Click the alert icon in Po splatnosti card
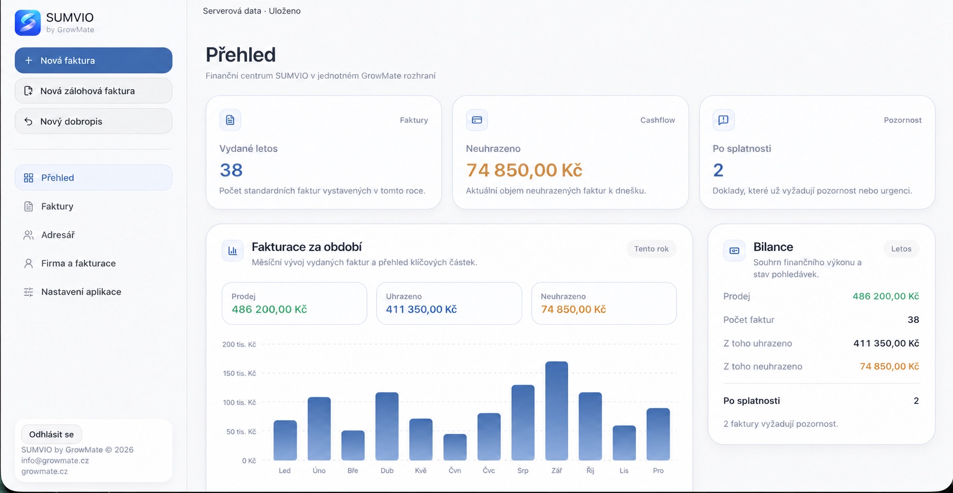Image resolution: width=953 pixels, height=493 pixels. tap(723, 120)
